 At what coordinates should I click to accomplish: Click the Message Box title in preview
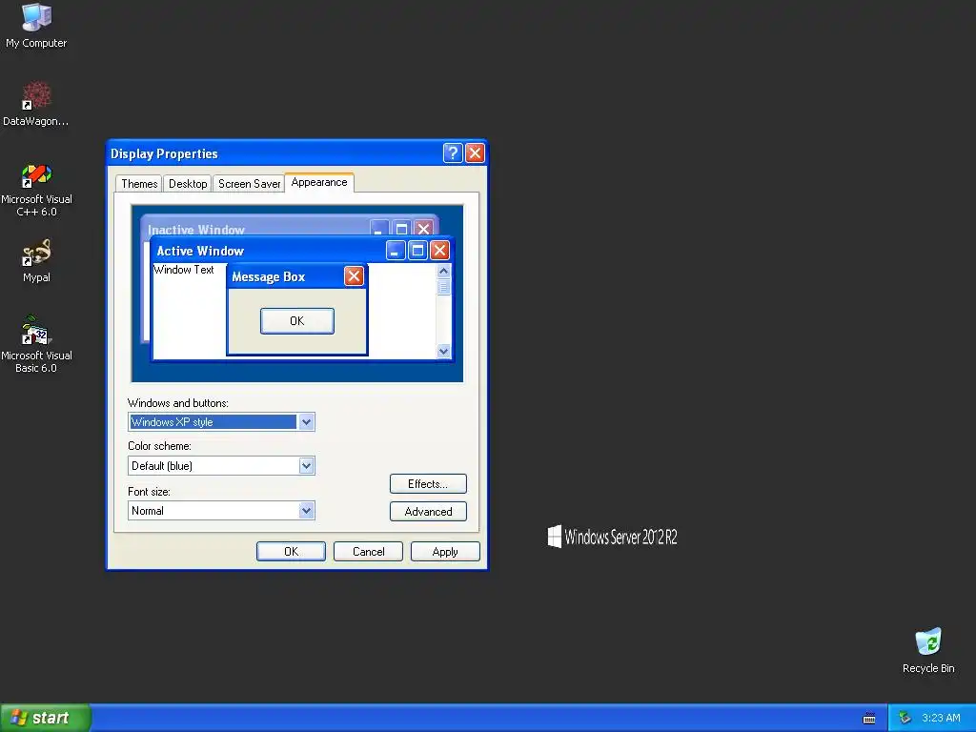[x=268, y=277]
